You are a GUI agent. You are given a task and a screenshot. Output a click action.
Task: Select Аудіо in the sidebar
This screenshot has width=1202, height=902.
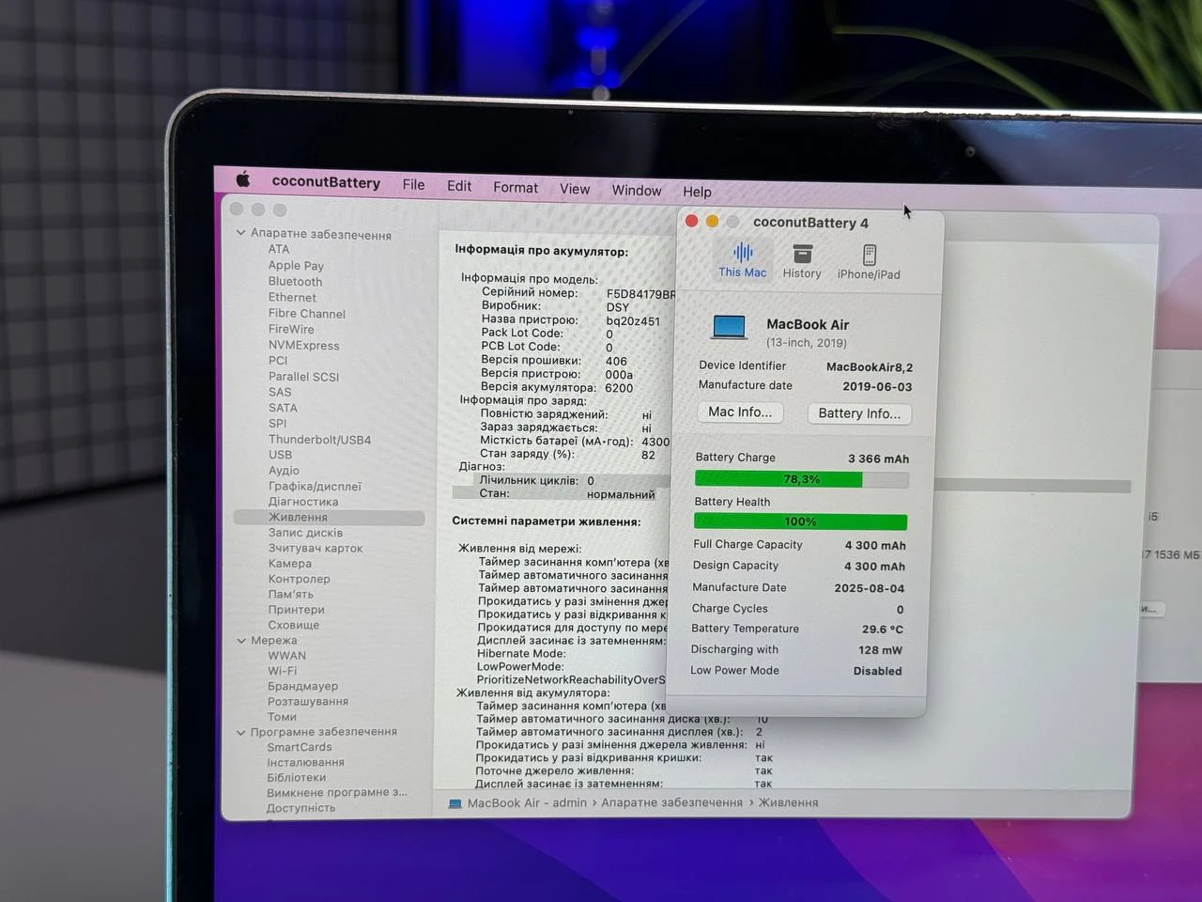284,471
